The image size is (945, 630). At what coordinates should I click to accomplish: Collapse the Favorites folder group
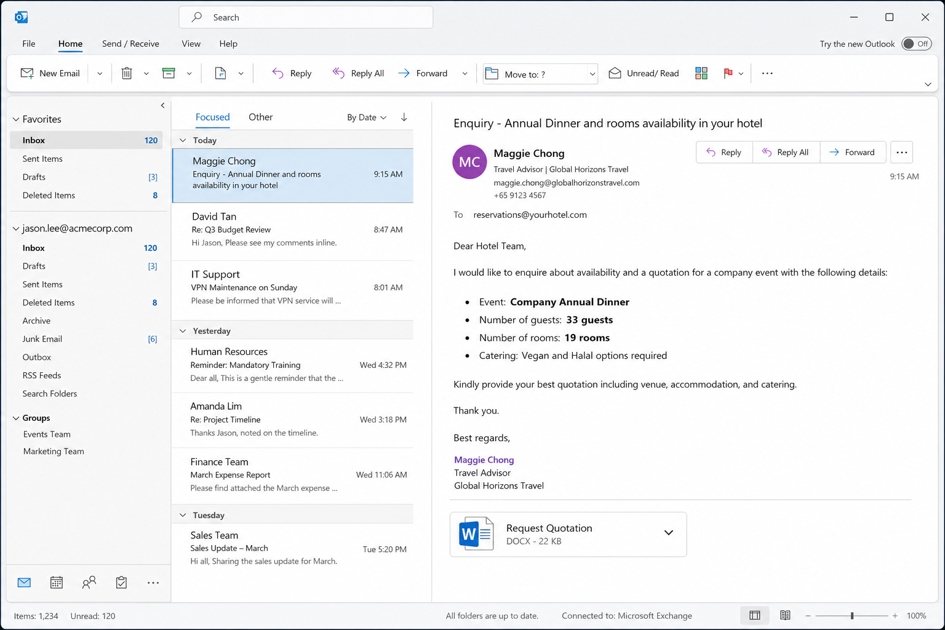pyautogui.click(x=16, y=119)
